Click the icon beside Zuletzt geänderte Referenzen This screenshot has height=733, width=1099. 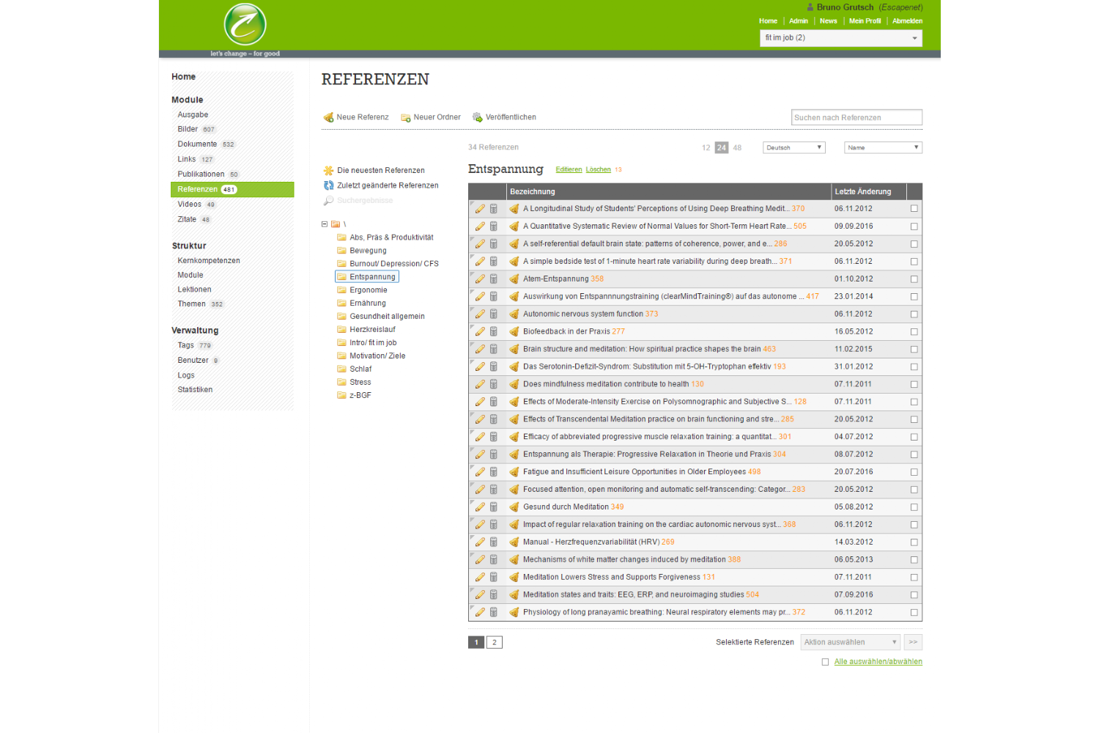pyautogui.click(x=329, y=186)
